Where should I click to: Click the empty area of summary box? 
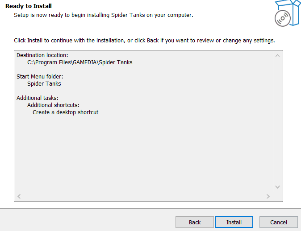144,153
